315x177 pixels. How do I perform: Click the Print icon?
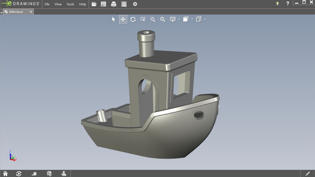(114, 4)
